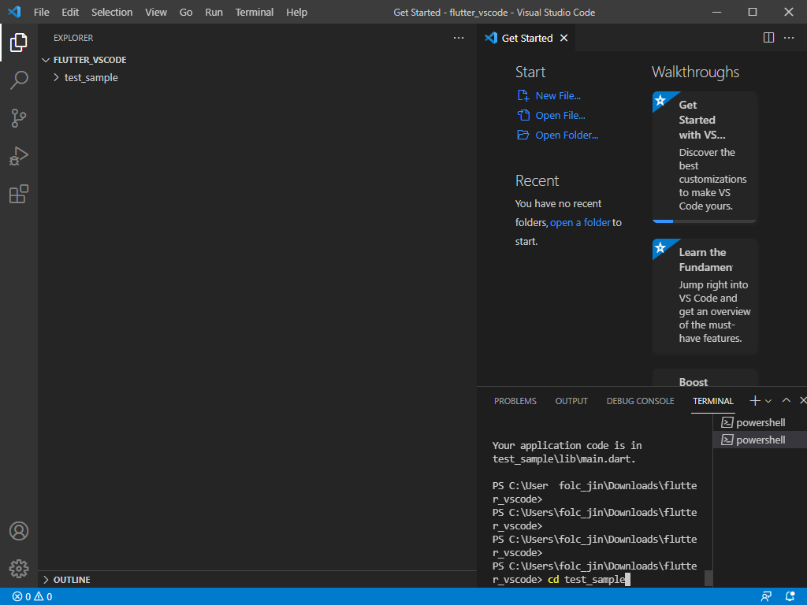This screenshot has height=605, width=807.
Task: Open the Explorer view in activity bar
Action: (x=19, y=43)
